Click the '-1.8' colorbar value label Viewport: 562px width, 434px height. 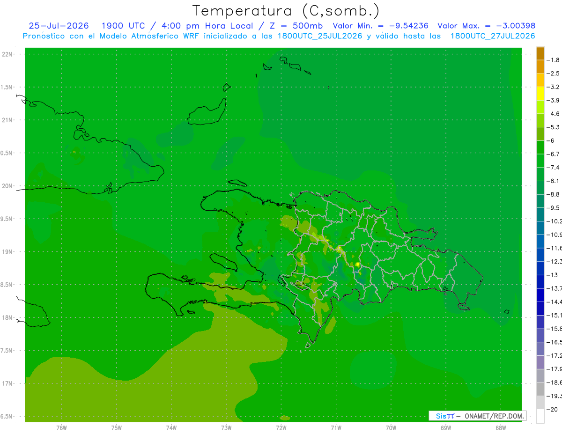(553, 60)
